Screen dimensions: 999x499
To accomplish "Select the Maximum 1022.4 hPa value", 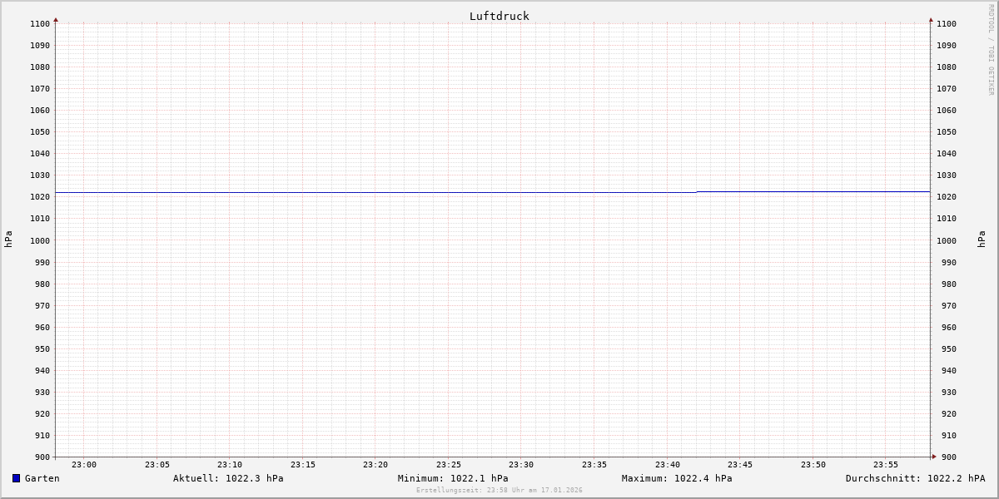I will 677,478.
